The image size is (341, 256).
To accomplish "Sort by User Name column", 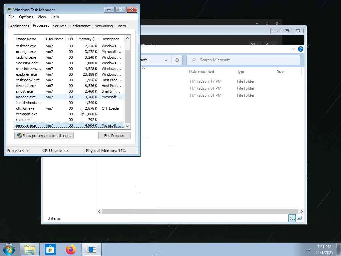I will [55, 39].
